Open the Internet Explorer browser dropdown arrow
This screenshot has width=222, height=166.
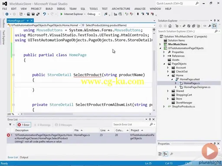click(x=85, y=14)
